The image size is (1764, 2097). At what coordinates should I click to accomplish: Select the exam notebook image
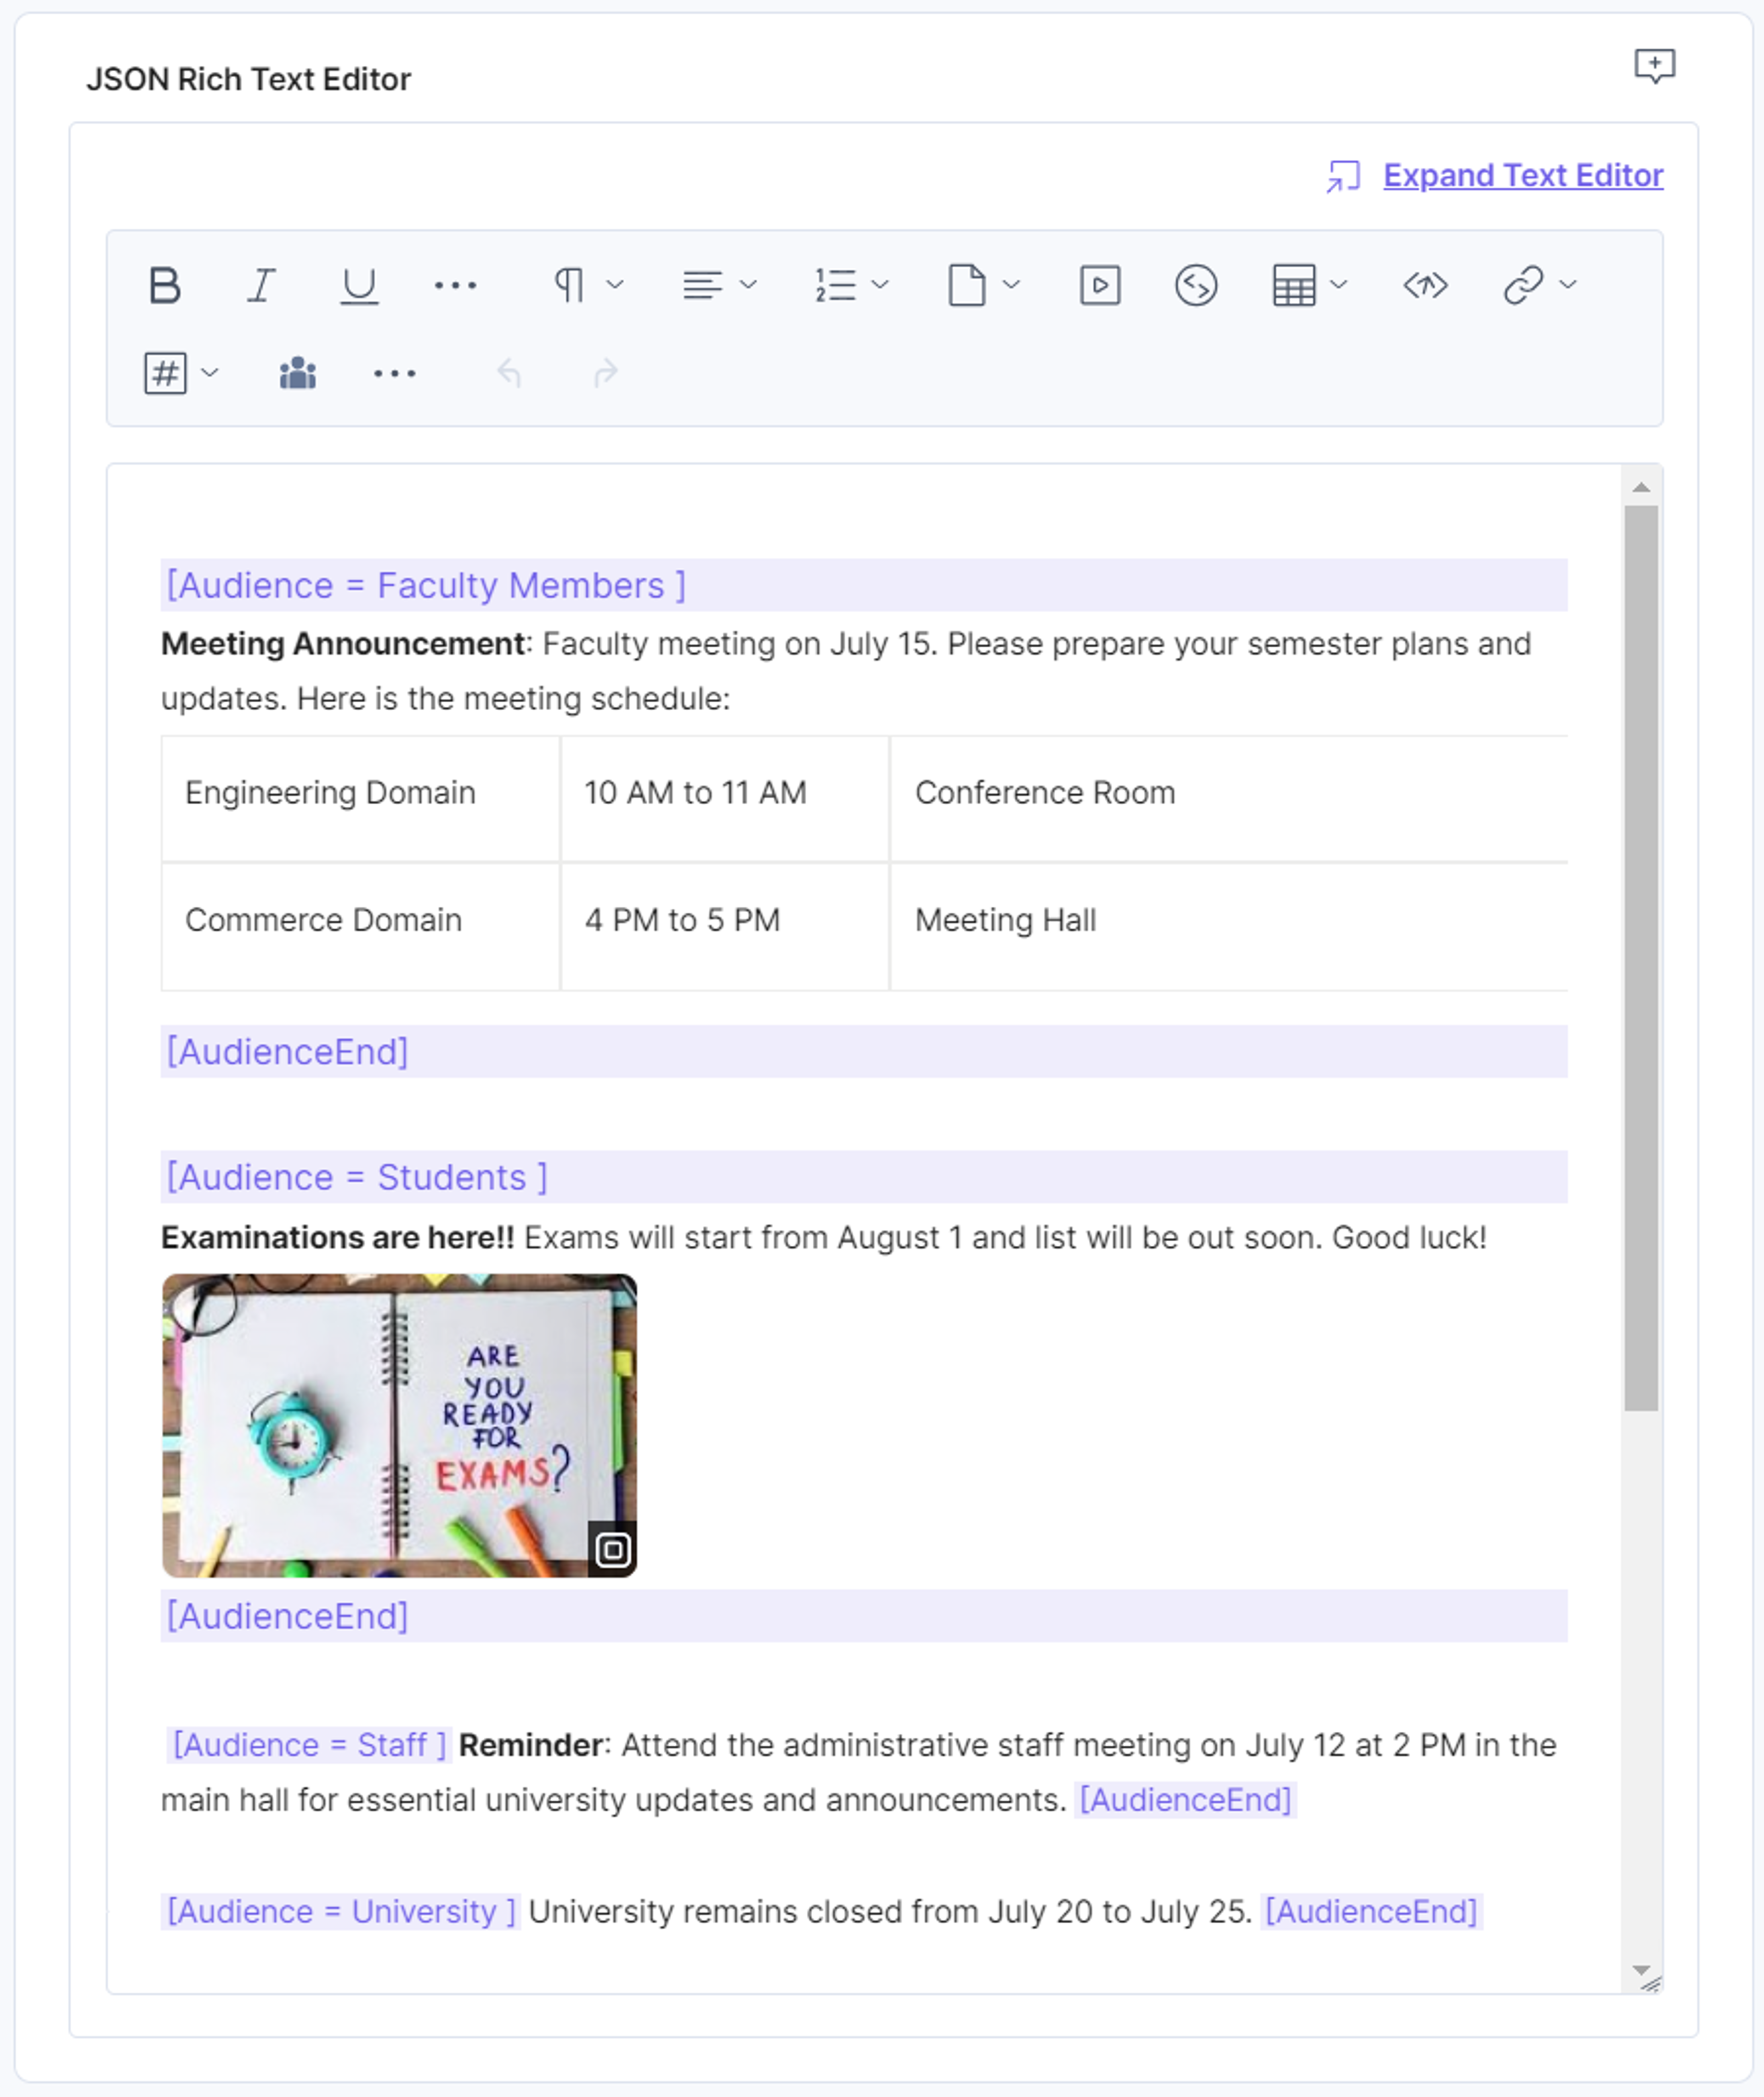399,1425
